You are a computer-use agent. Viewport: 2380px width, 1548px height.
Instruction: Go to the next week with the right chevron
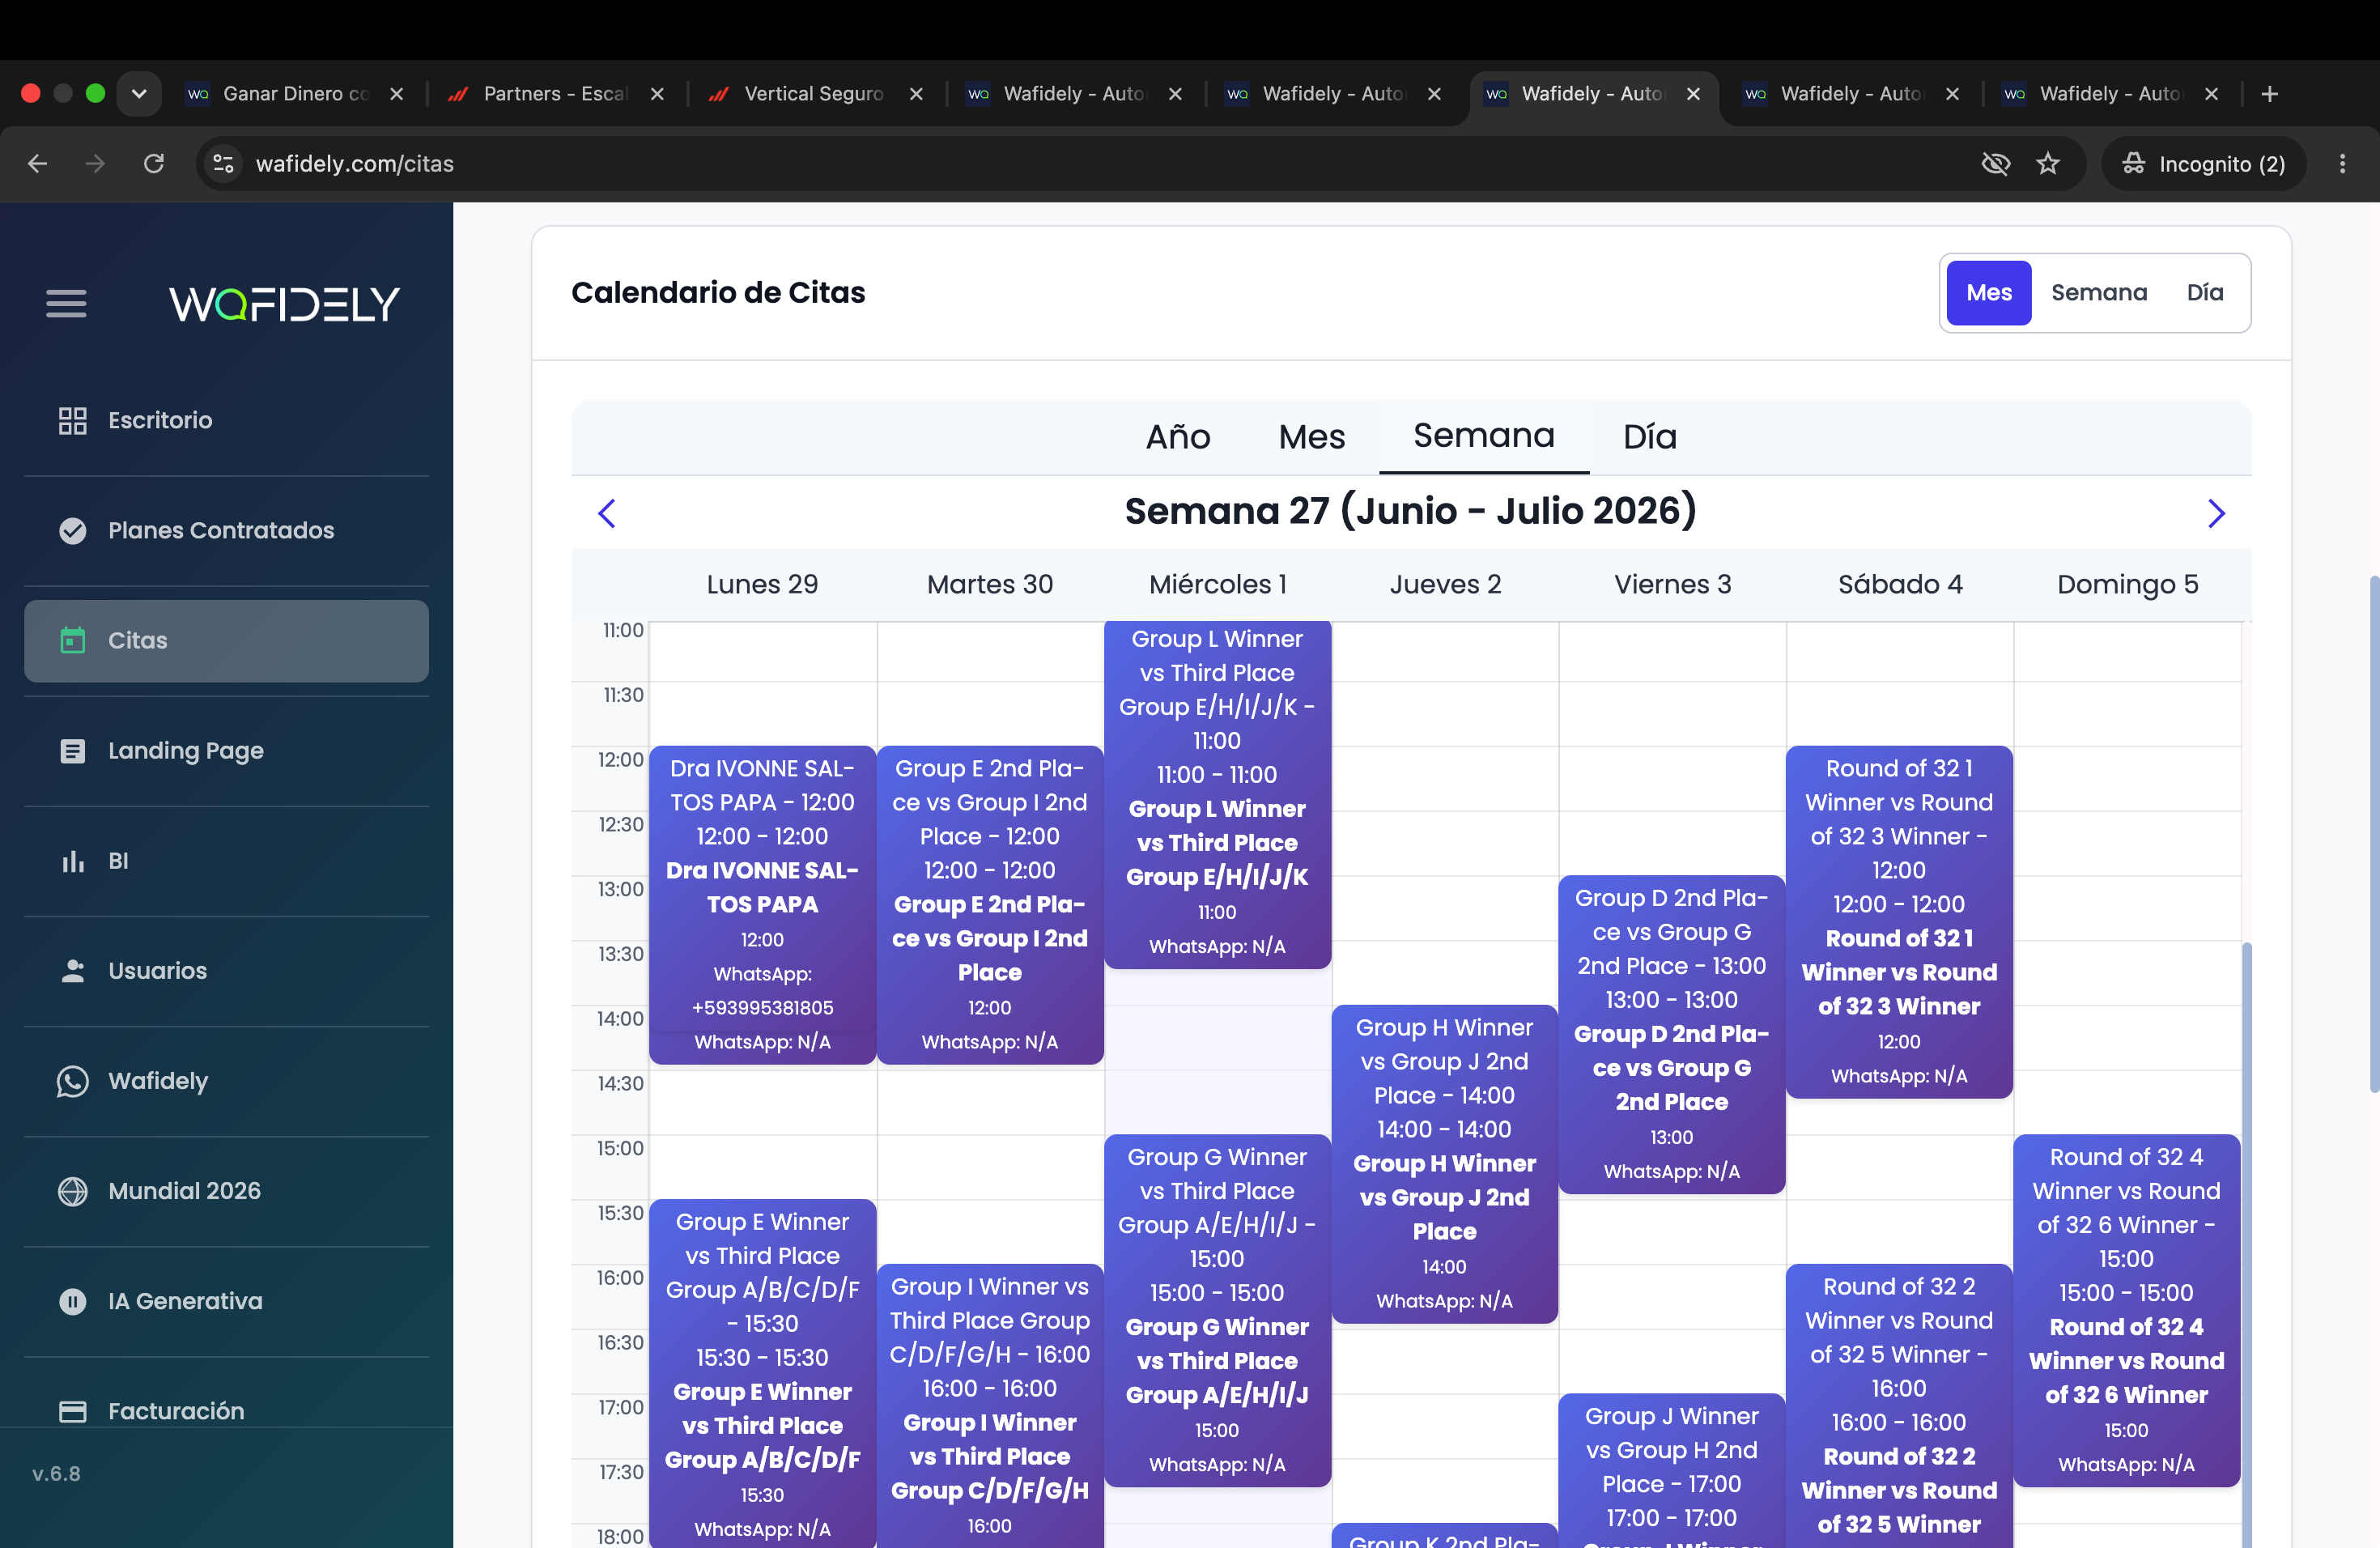tap(2216, 513)
